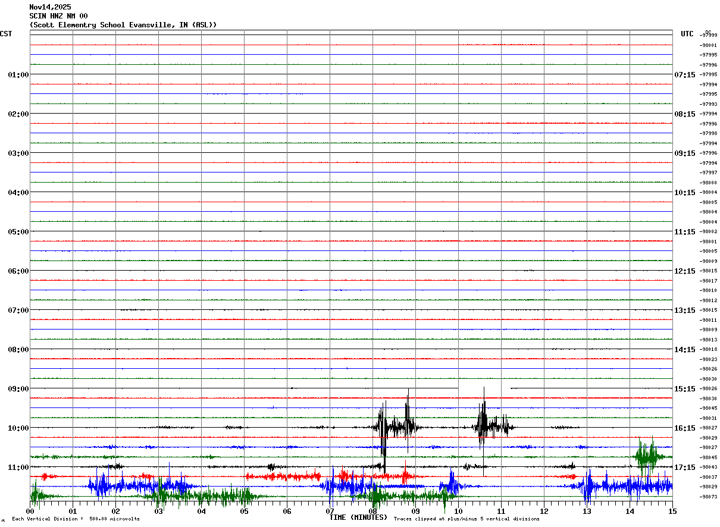Click minute 03 on the time axis
This screenshot has width=720, height=527.
tap(159, 511)
